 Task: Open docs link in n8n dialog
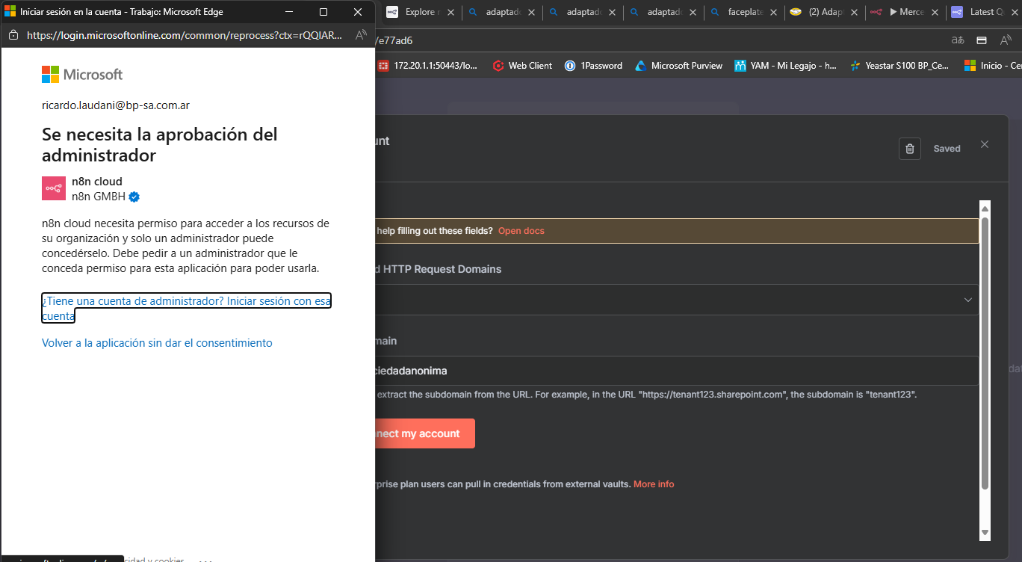click(521, 231)
